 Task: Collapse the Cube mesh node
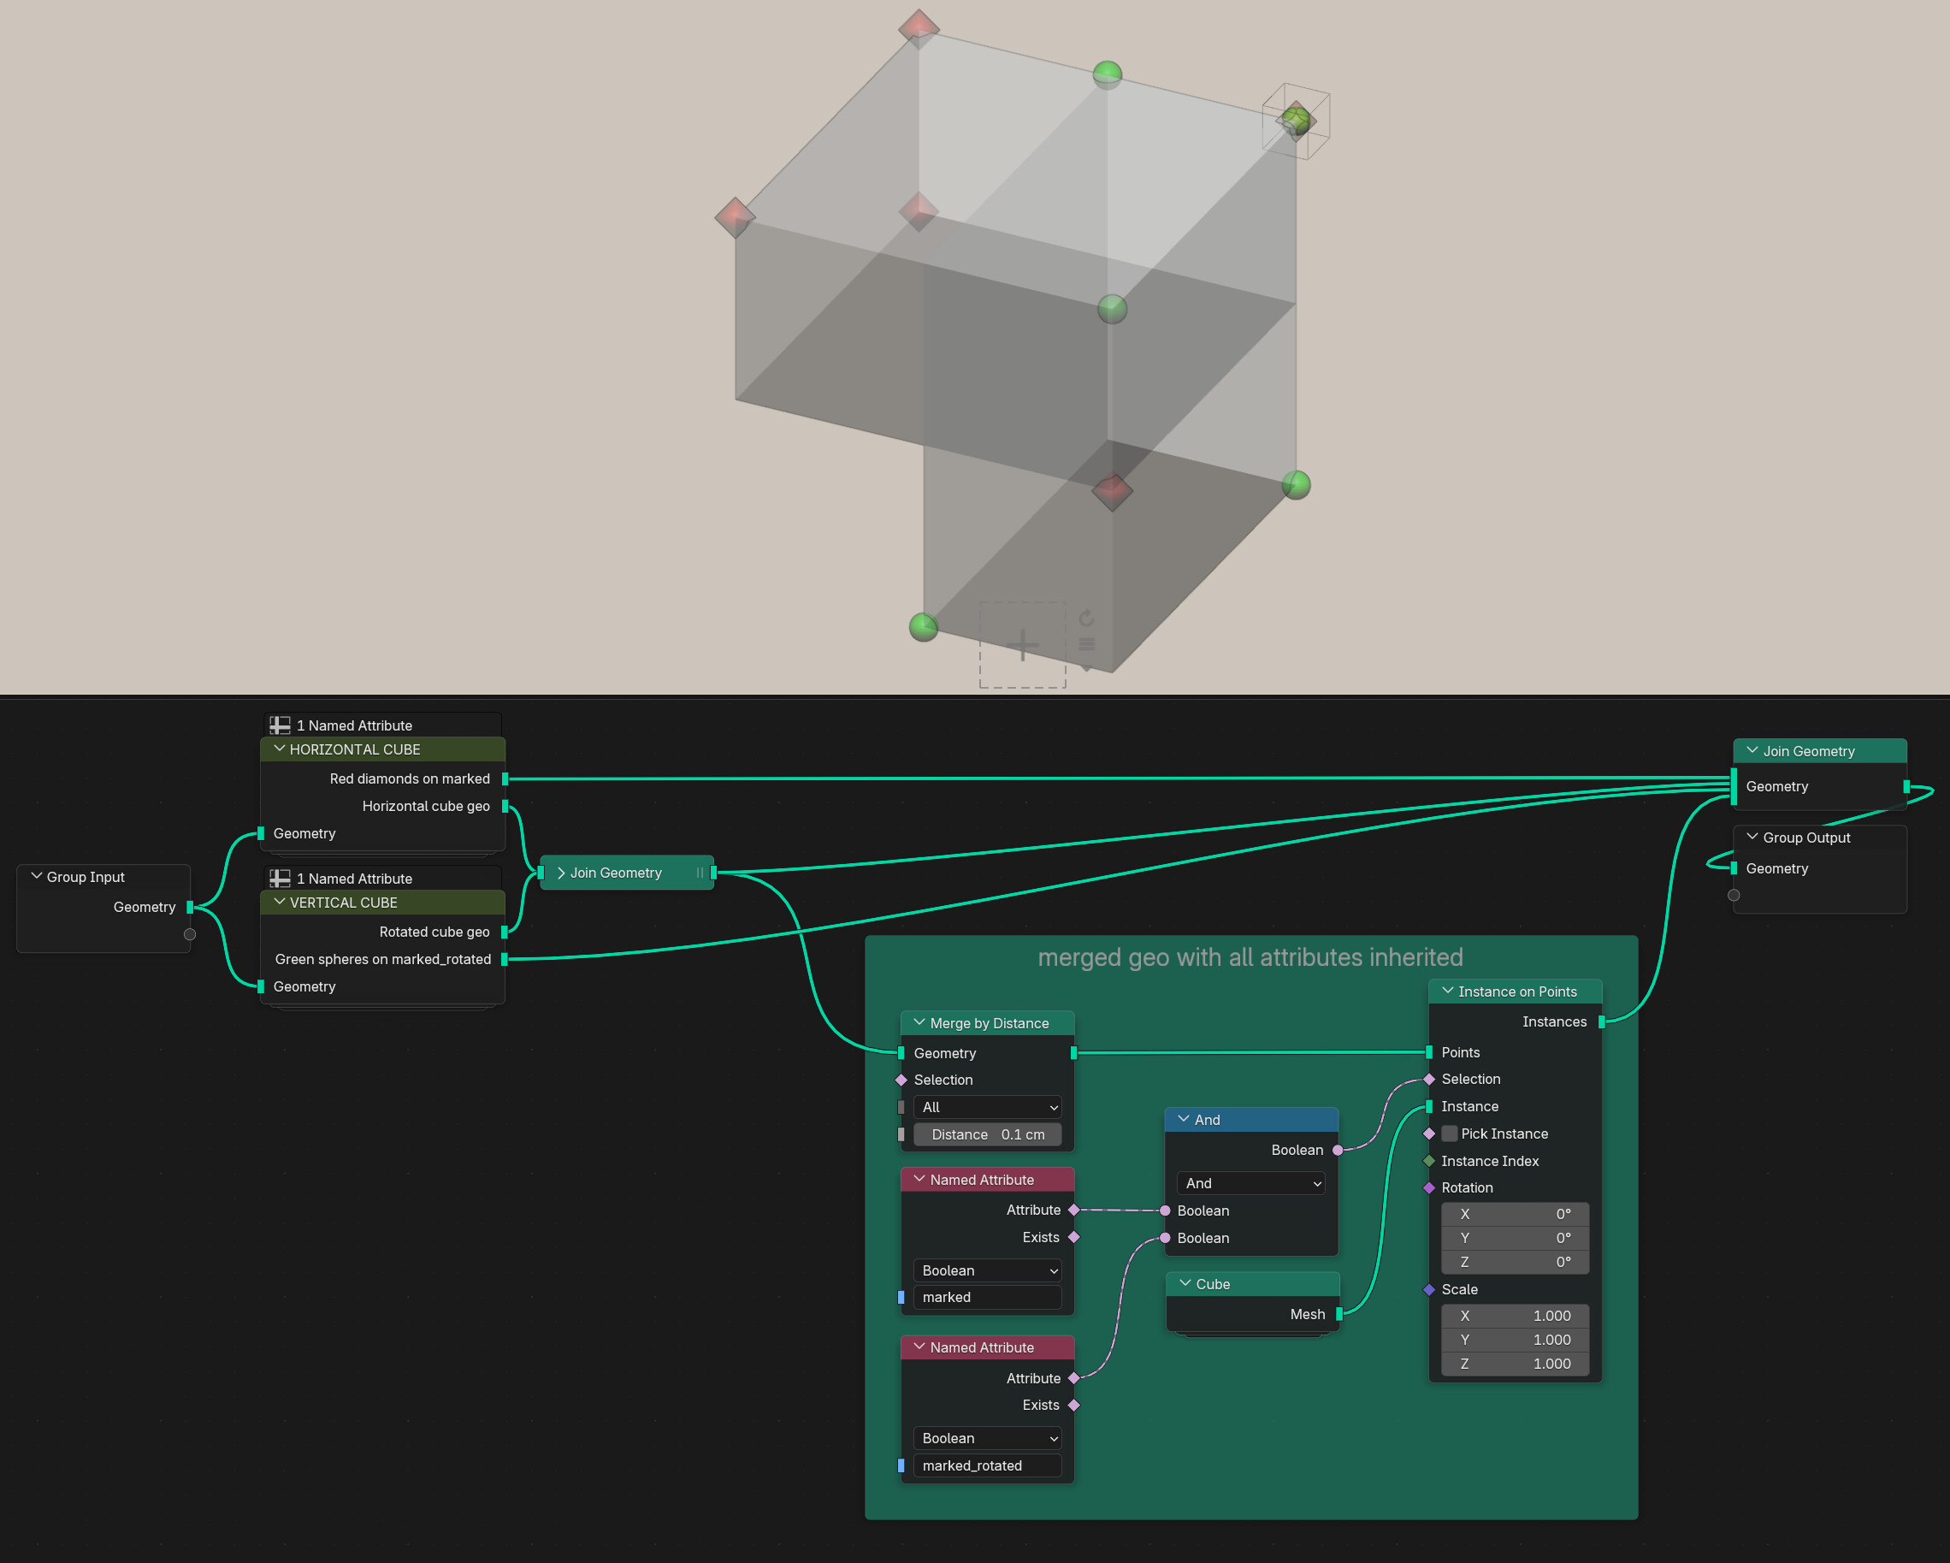(x=1185, y=1283)
